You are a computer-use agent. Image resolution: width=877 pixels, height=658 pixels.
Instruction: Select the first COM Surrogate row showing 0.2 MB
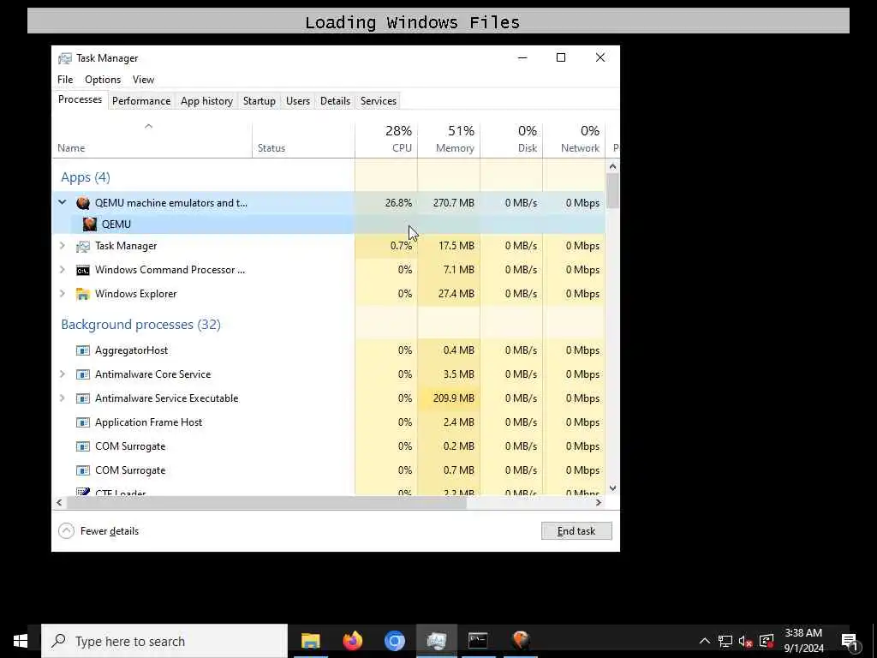329,446
